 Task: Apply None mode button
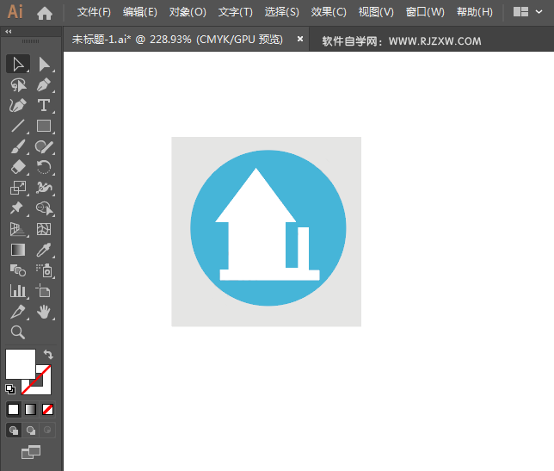pyautogui.click(x=47, y=410)
